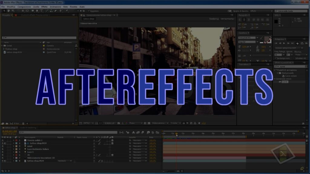
Task: Click the fill color swatch in Carattere
Action: 266,38
